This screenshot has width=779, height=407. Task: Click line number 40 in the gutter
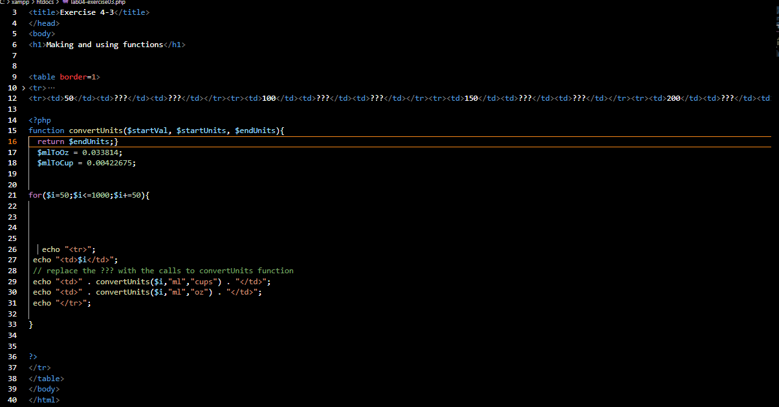point(13,400)
